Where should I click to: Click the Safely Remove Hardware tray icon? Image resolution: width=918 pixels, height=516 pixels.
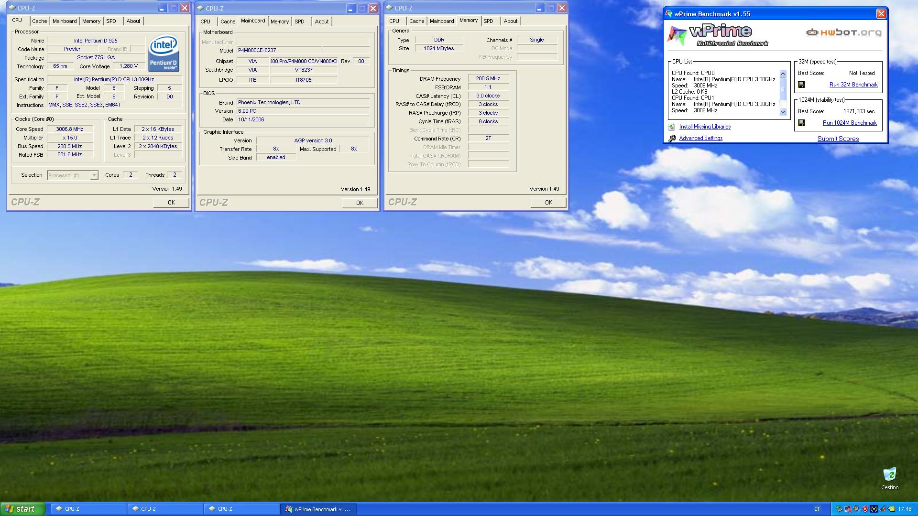pos(839,509)
